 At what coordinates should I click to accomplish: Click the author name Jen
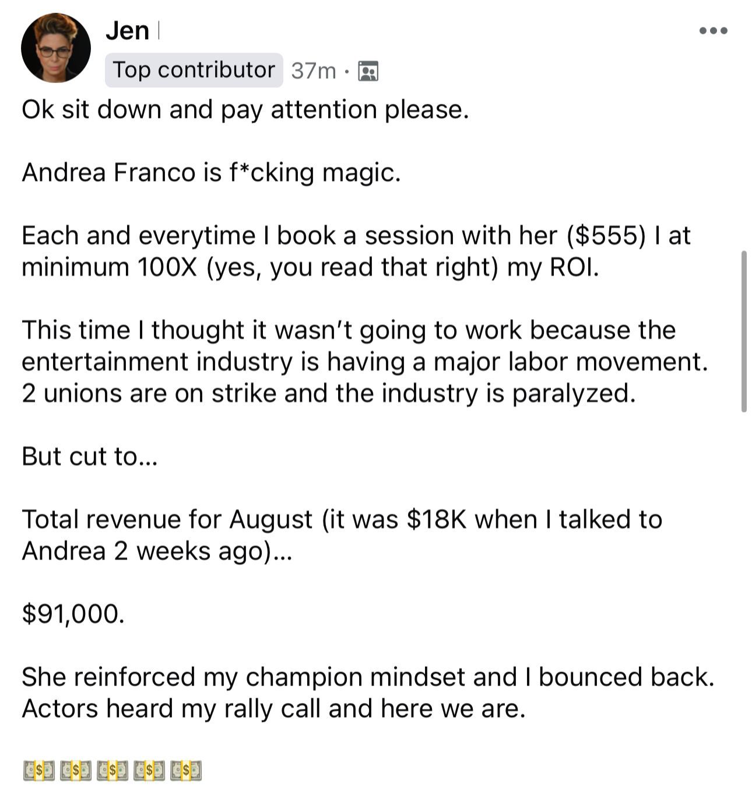tap(127, 30)
